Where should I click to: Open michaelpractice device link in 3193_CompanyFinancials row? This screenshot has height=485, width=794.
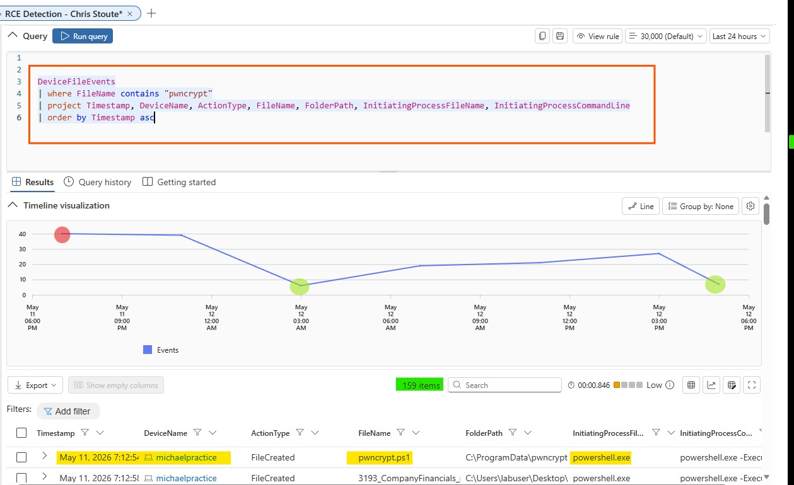pyautogui.click(x=185, y=478)
